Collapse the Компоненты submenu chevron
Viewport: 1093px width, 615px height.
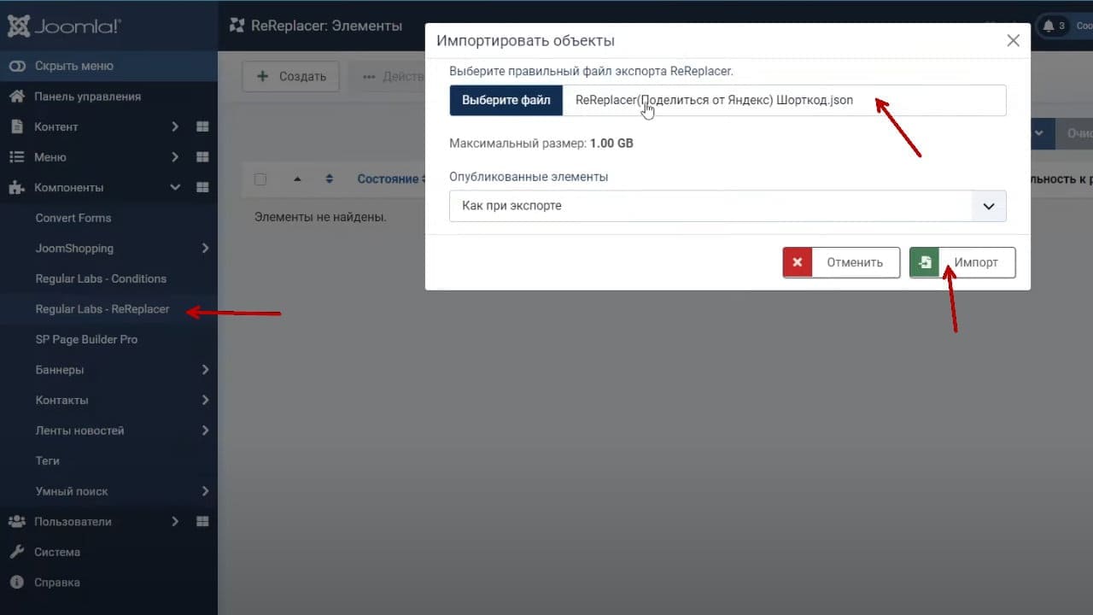point(175,187)
